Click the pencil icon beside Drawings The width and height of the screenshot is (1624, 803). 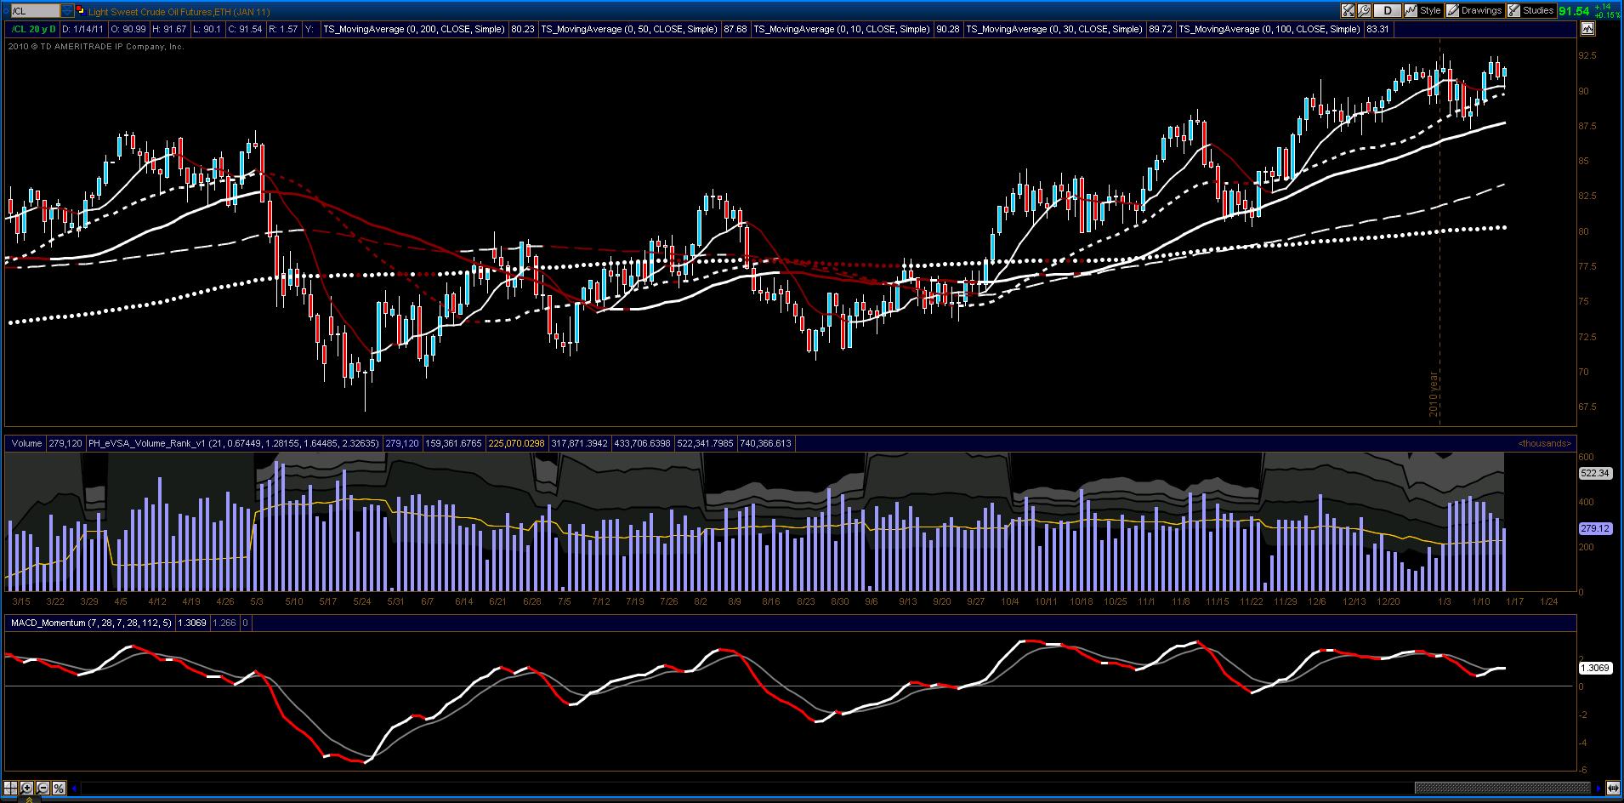[1453, 10]
